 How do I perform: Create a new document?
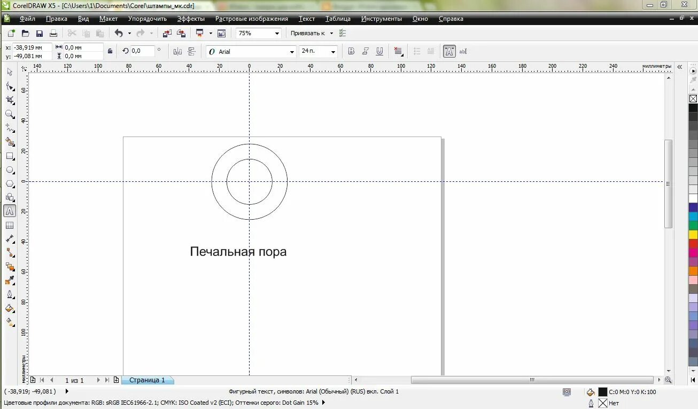pyautogui.click(x=11, y=33)
